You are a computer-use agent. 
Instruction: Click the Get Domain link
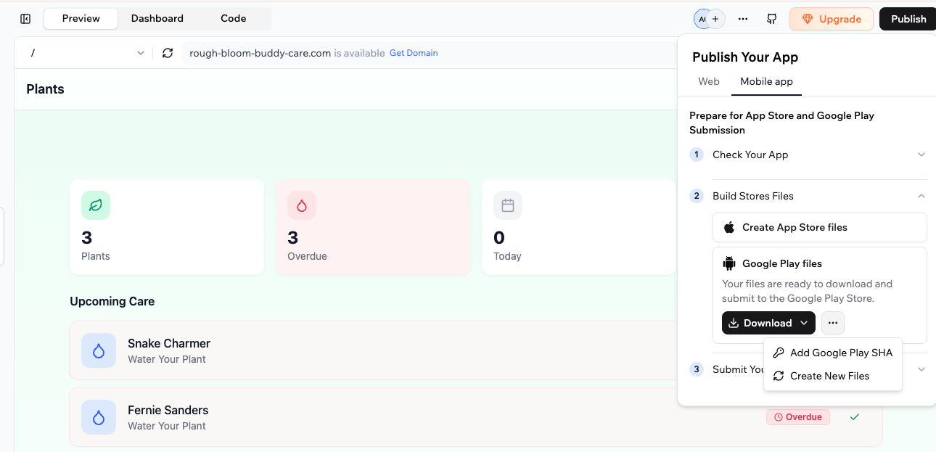[x=414, y=53]
